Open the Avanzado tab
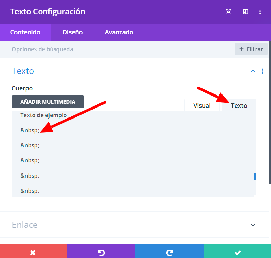This screenshot has width=271, height=258. click(119, 32)
